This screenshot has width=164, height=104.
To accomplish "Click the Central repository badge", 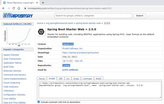I will pyautogui.click(x=66, y=65).
